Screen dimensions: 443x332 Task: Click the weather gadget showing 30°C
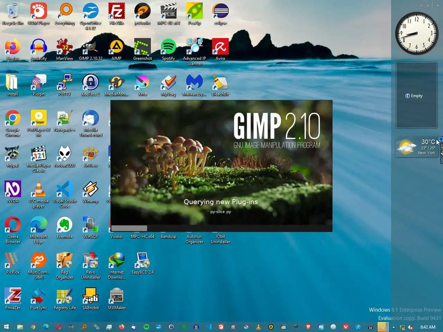click(416, 147)
